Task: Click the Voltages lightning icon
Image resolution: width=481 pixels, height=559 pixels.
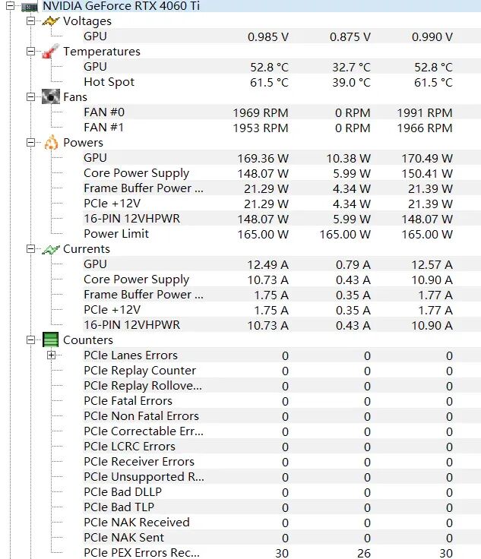Action: click(x=50, y=21)
